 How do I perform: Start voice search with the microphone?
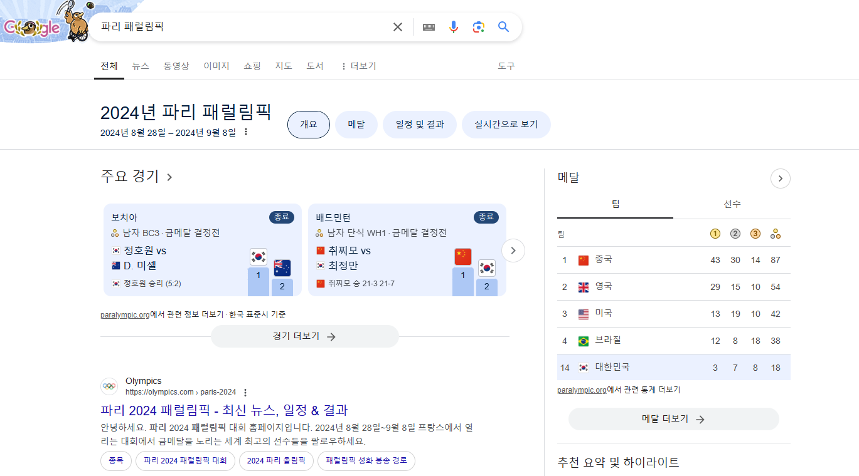tap(454, 27)
